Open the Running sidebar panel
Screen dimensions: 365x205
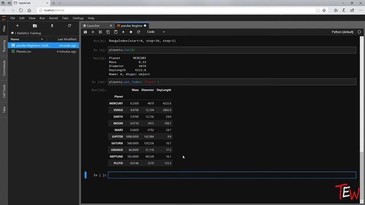(x=4, y=46)
